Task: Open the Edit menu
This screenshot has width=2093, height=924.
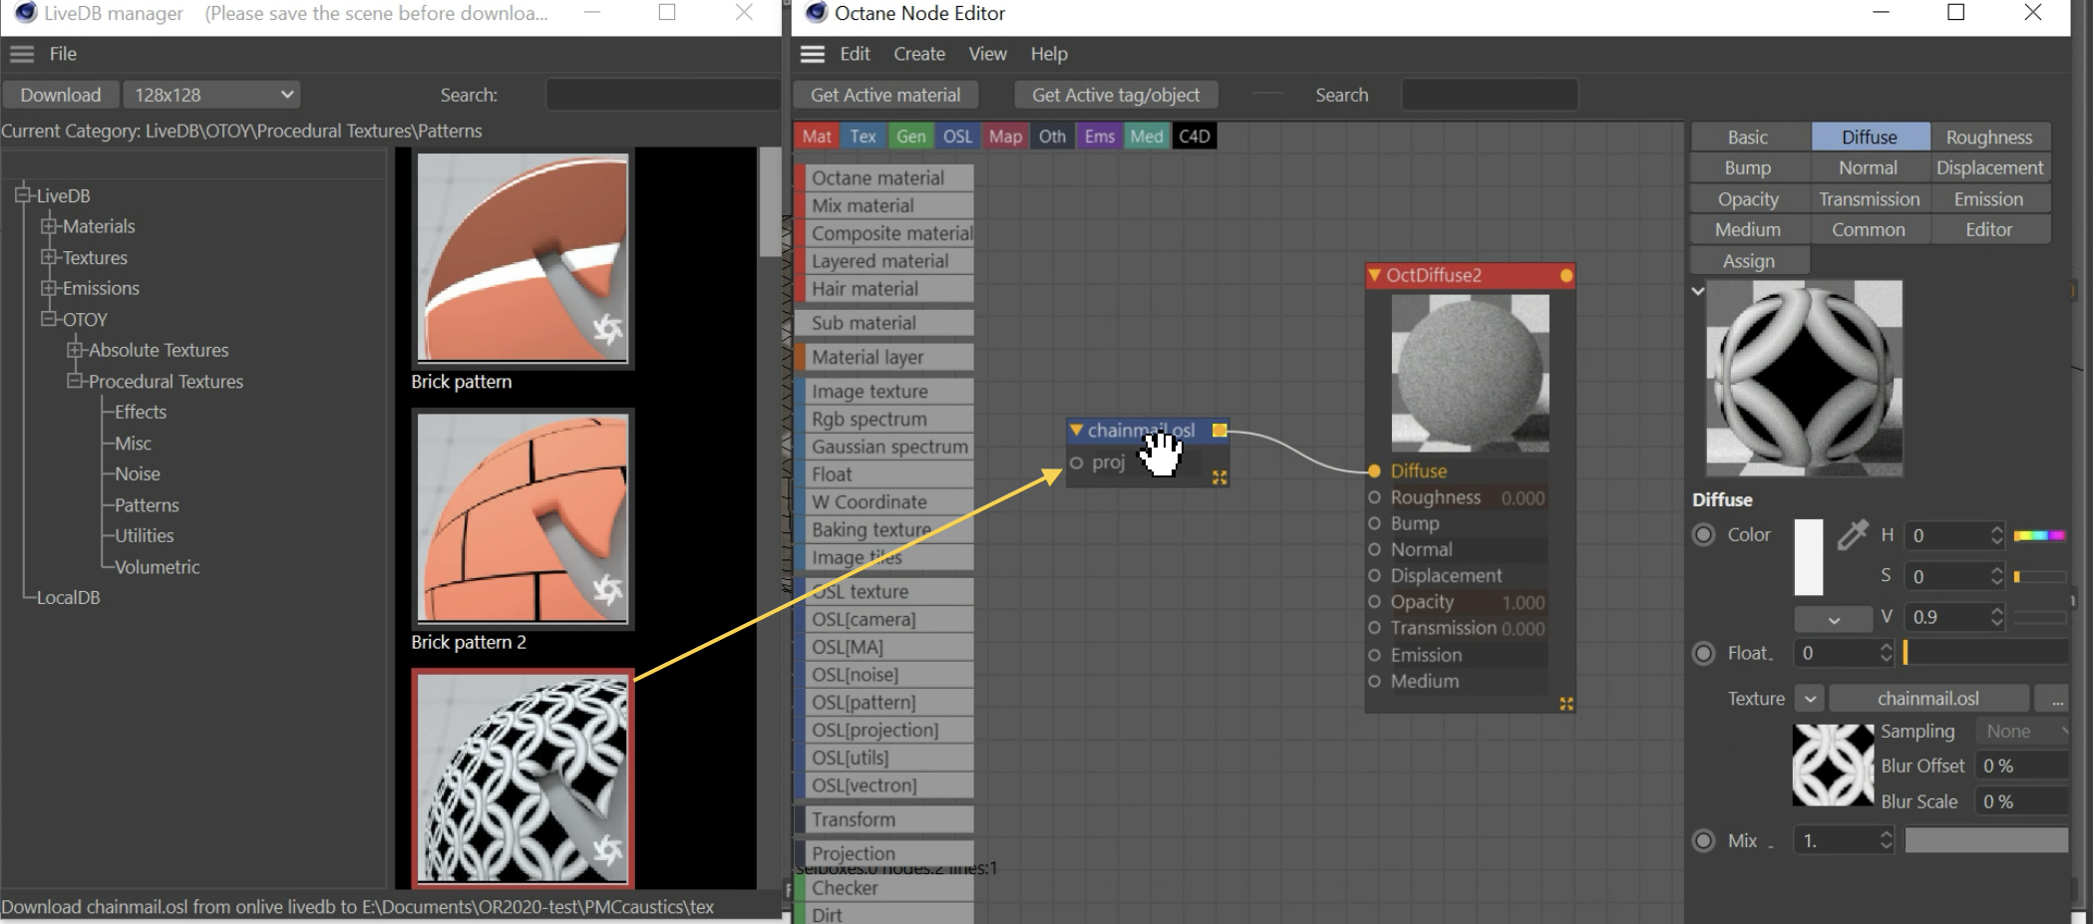Action: [855, 54]
